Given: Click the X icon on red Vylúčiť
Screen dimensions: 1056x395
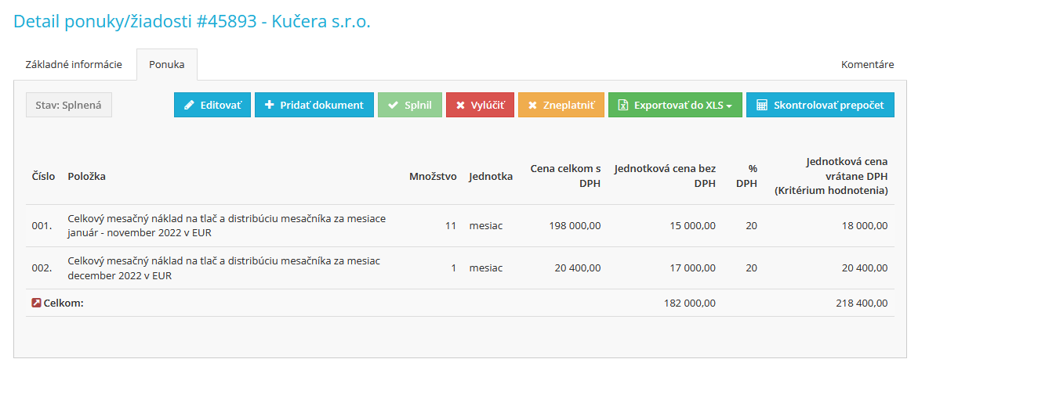Looking at the screenshot, I should click(460, 105).
